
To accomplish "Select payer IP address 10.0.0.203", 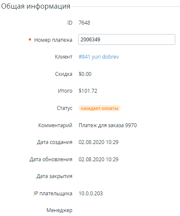I will pyautogui.click(x=91, y=194).
